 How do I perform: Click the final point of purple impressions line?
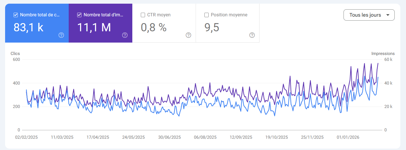coord(378,63)
